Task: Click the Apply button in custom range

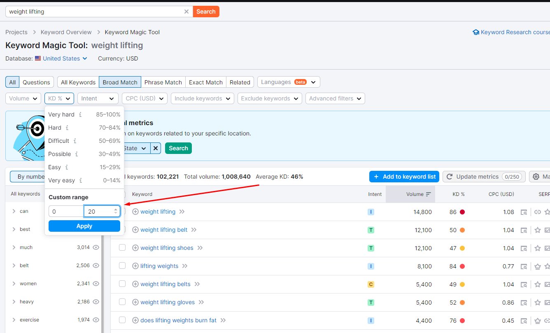Action: [x=84, y=226]
